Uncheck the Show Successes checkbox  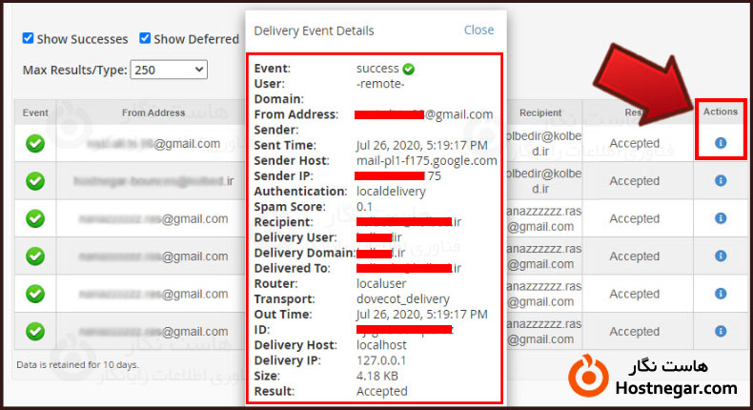coord(29,39)
